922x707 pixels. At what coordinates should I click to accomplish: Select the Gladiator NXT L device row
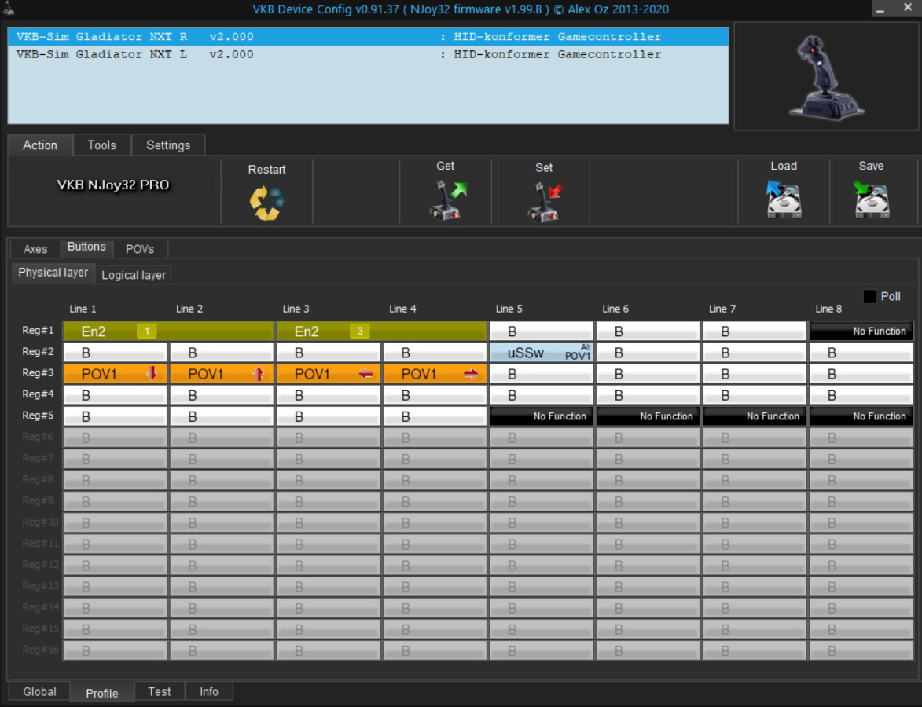368,54
